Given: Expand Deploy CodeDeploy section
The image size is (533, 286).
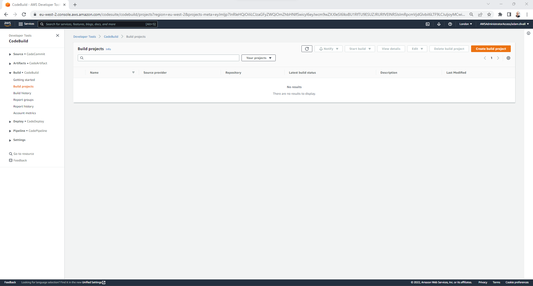Looking at the screenshot, I should click(x=10, y=122).
